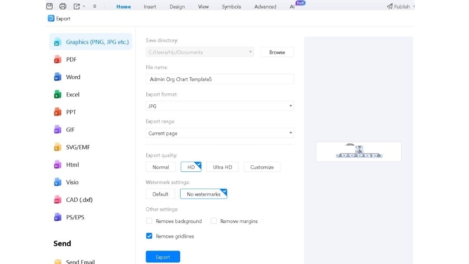Viewport: 469px width, 264px height.
Task: Pick the Excel export option
Action: coord(73,94)
